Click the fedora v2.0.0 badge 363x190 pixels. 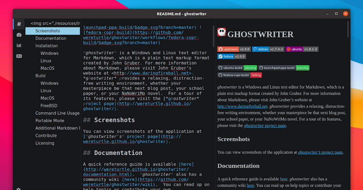click(x=232, y=56)
